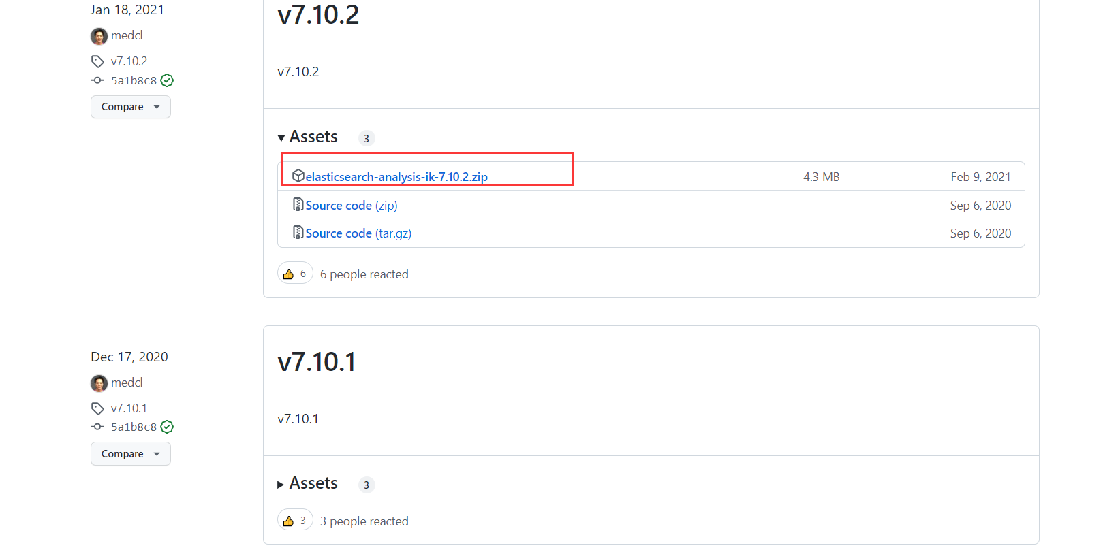Click the 'Feb 9, 2021' asset date

(980, 177)
